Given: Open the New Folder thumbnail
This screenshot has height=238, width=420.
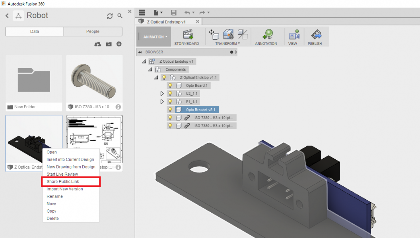Looking at the screenshot, I should click(x=34, y=79).
